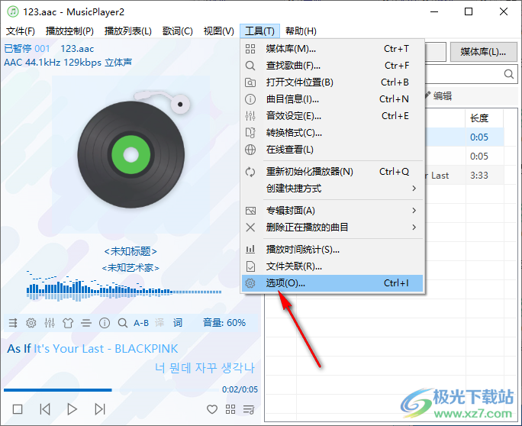Expand 删除正在播放的曲目 submenu
Image resolution: width=522 pixels, height=426 pixels.
[x=332, y=228]
